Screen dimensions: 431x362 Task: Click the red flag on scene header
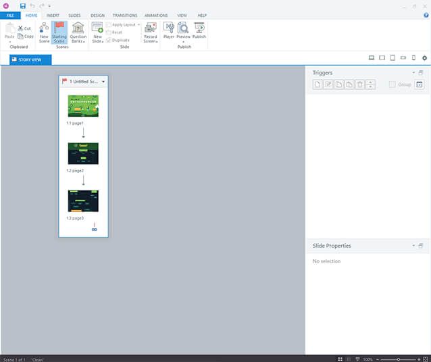coord(65,81)
